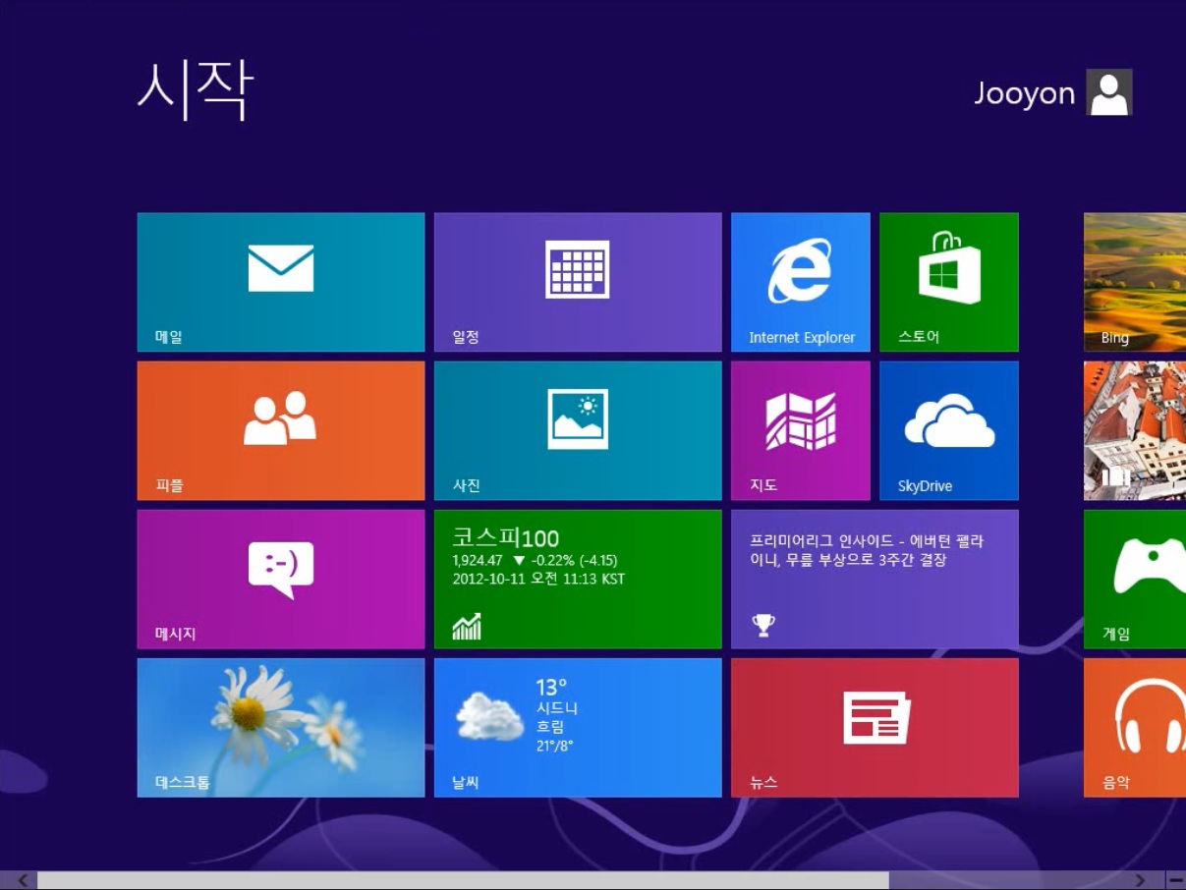Open the News tile (뉴스)
The width and height of the screenshot is (1186, 890).
tap(875, 728)
